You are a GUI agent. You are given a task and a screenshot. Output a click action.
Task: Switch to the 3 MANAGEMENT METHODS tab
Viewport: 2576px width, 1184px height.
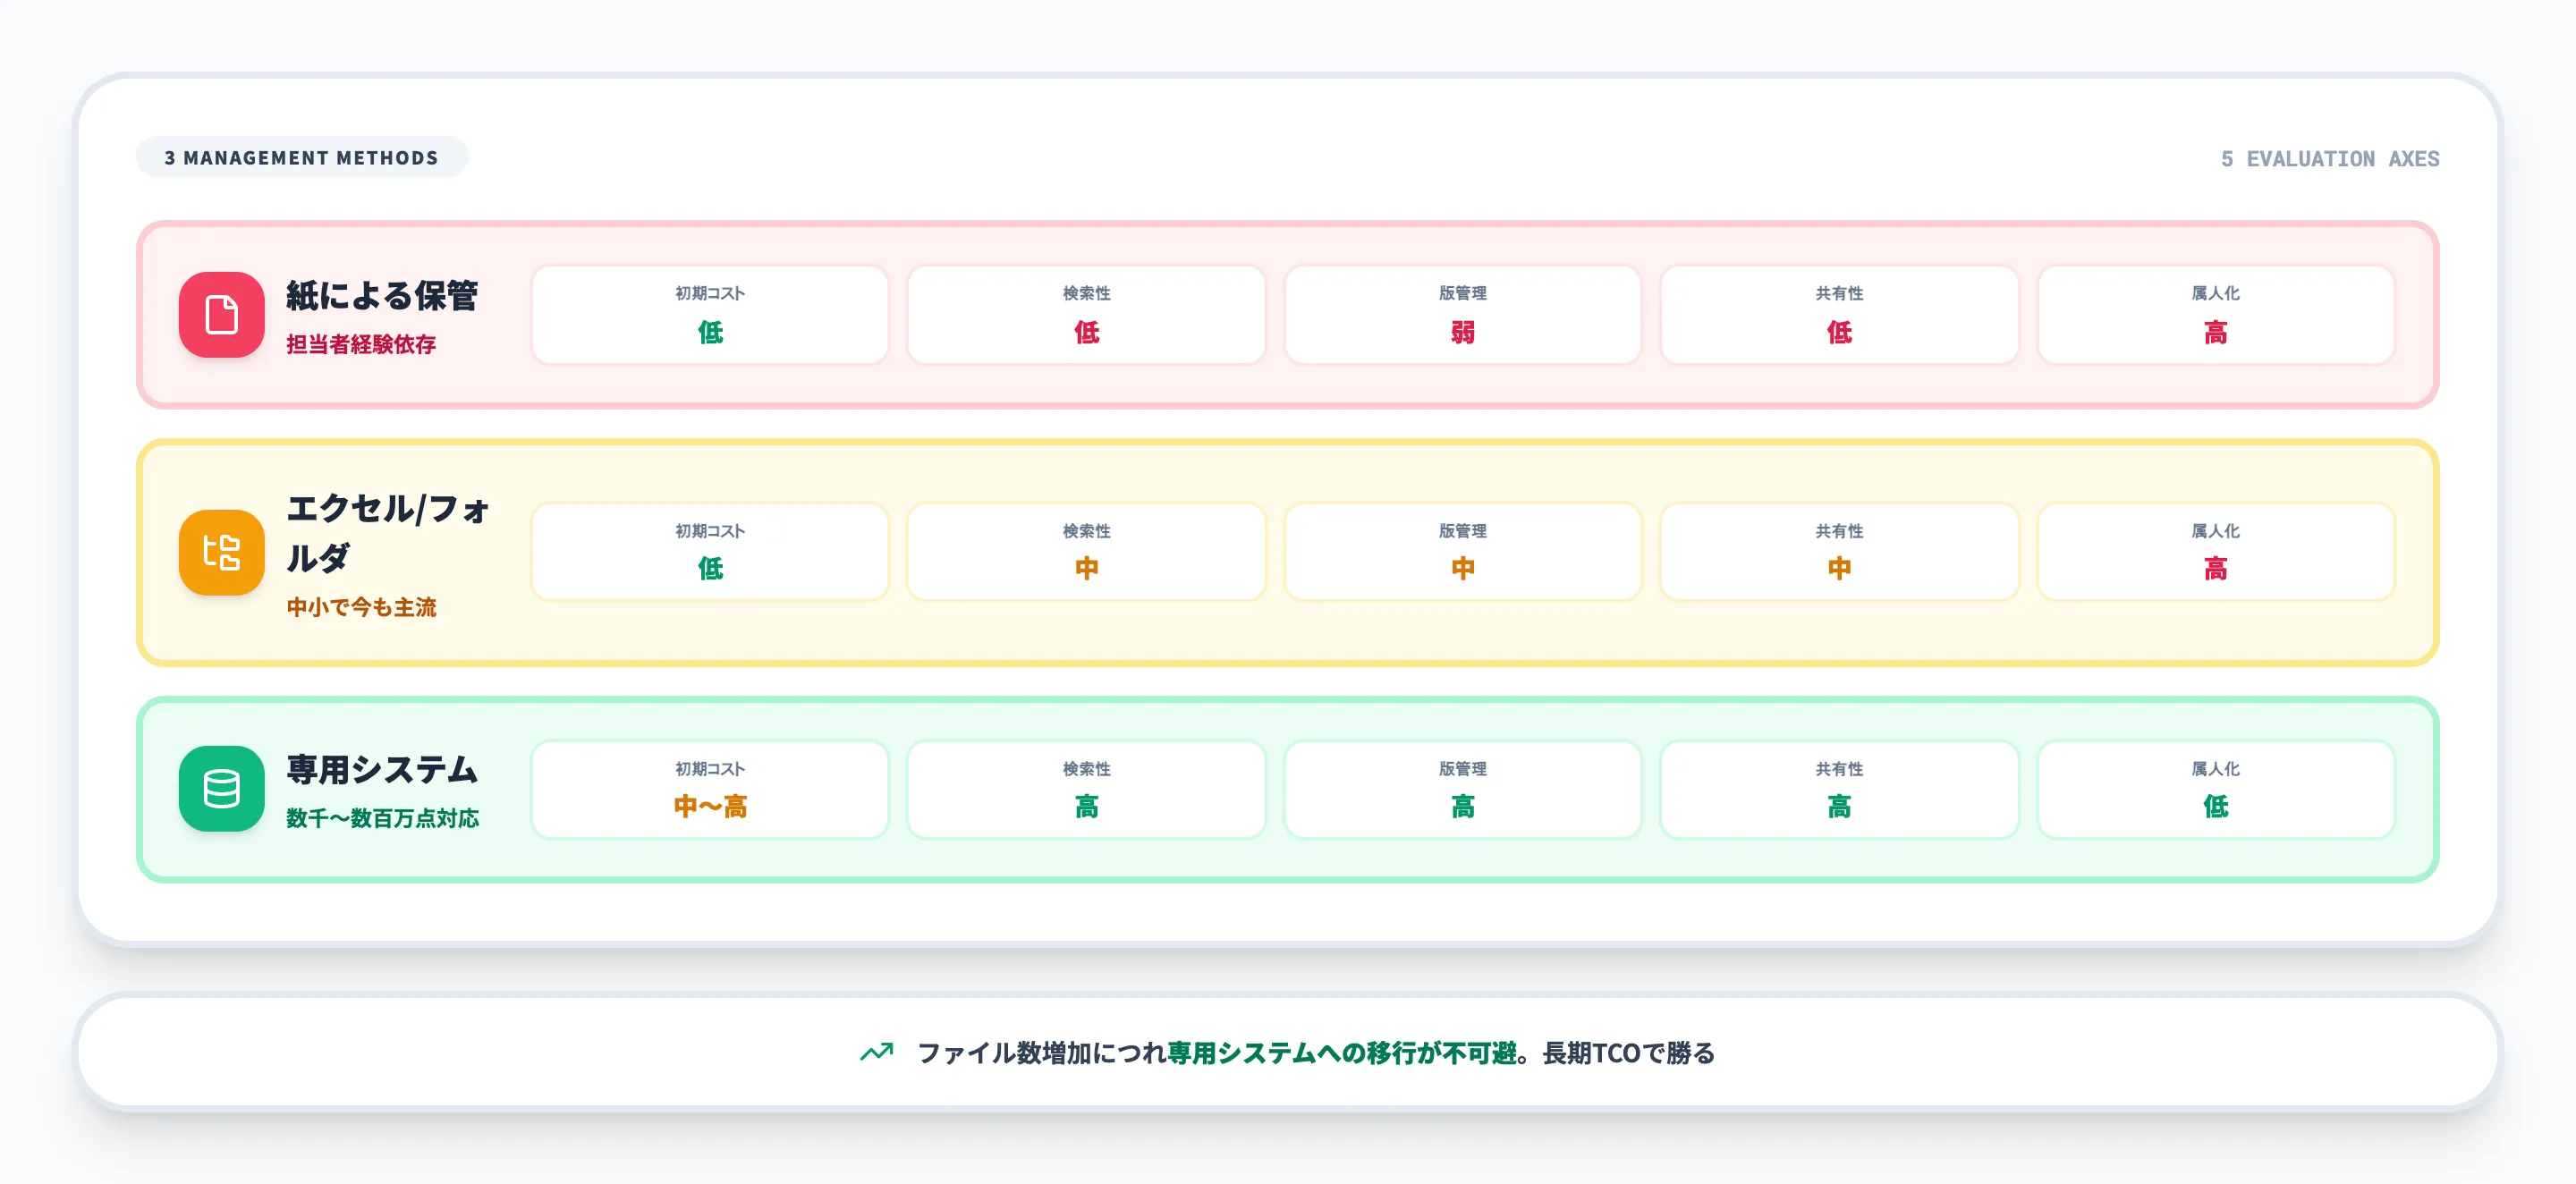click(301, 156)
